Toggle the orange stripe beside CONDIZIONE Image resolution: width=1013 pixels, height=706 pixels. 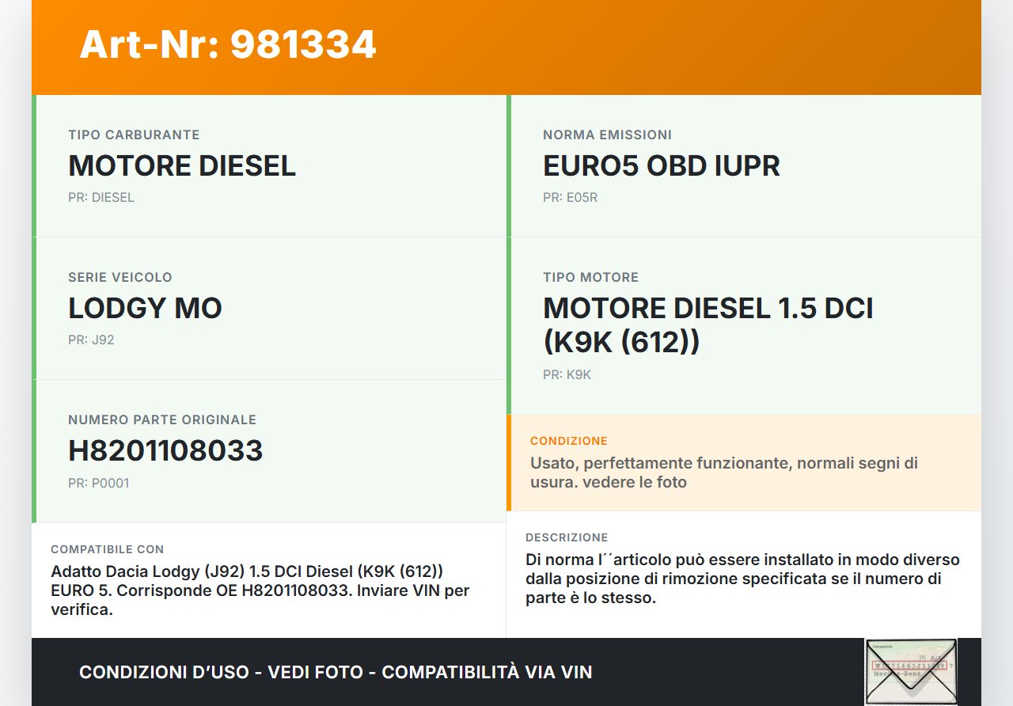coord(511,462)
